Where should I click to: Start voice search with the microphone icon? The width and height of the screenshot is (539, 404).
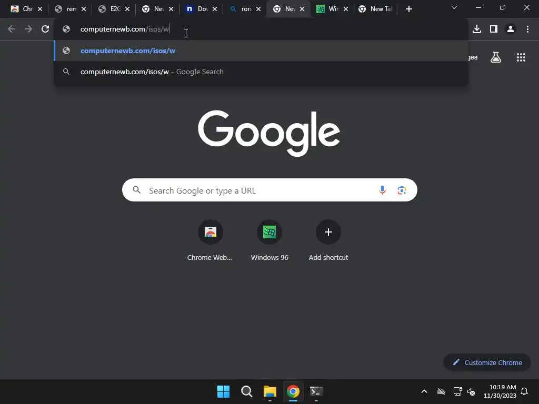tap(382, 190)
